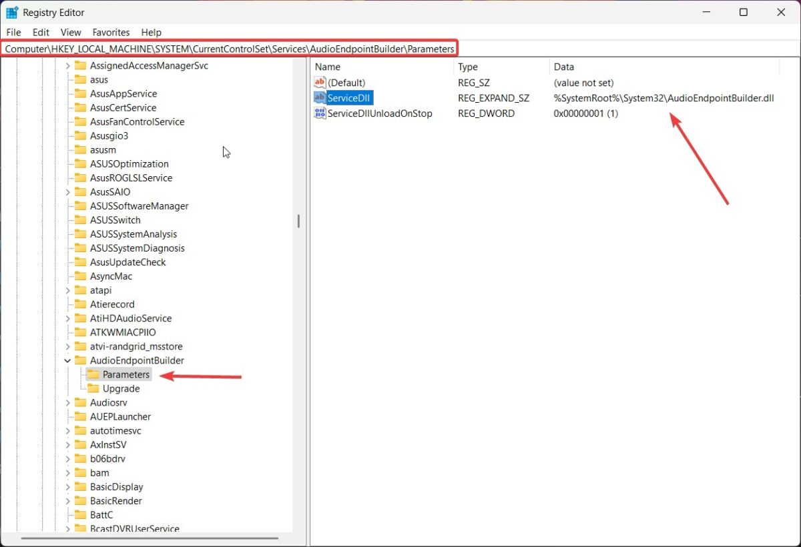The image size is (801, 547).
Task: Click the BasicDisplay folder icon
Action: 81,486
